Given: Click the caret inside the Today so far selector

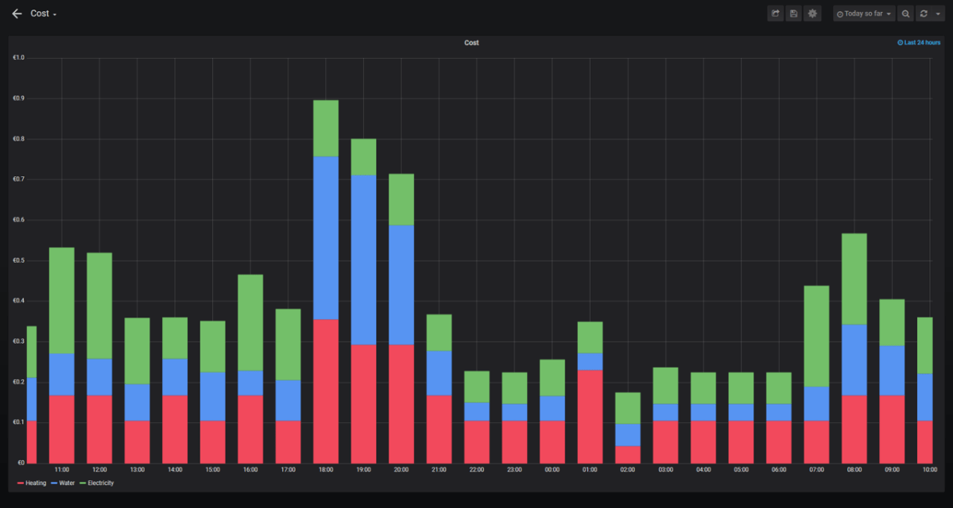Looking at the screenshot, I should pyautogui.click(x=887, y=13).
